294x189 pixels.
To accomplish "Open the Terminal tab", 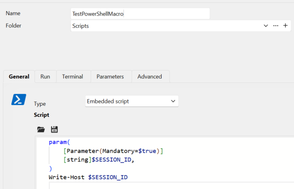I will coord(73,76).
